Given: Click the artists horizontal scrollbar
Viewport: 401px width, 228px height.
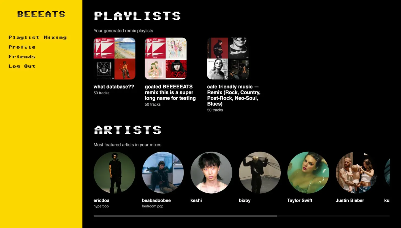Looking at the screenshot, I should pos(242,216).
